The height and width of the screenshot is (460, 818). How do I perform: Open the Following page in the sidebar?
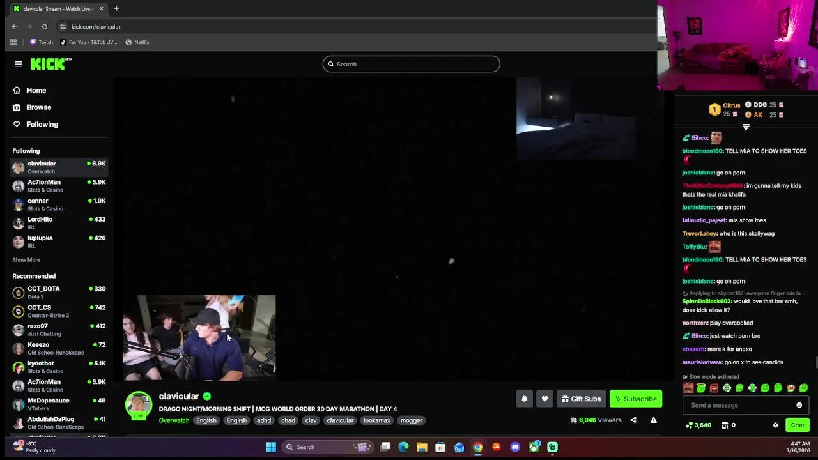point(35,124)
